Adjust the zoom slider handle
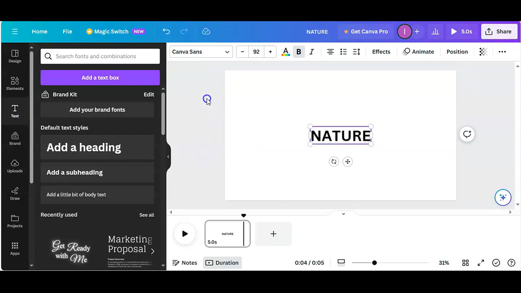This screenshot has height=293, width=521. pyautogui.click(x=374, y=263)
